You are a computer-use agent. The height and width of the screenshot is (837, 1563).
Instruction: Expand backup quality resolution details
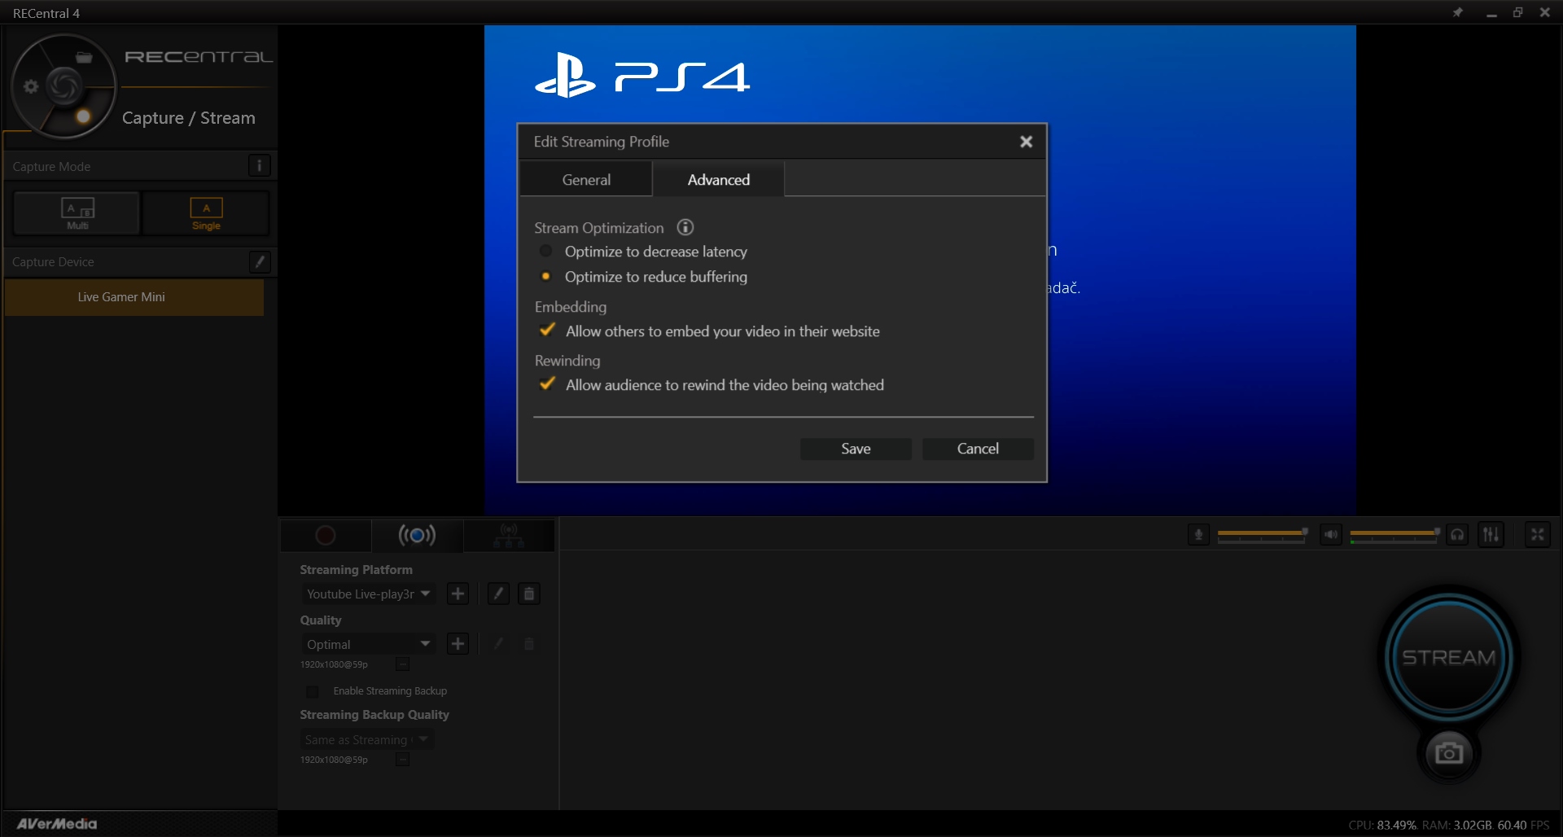coord(402,760)
